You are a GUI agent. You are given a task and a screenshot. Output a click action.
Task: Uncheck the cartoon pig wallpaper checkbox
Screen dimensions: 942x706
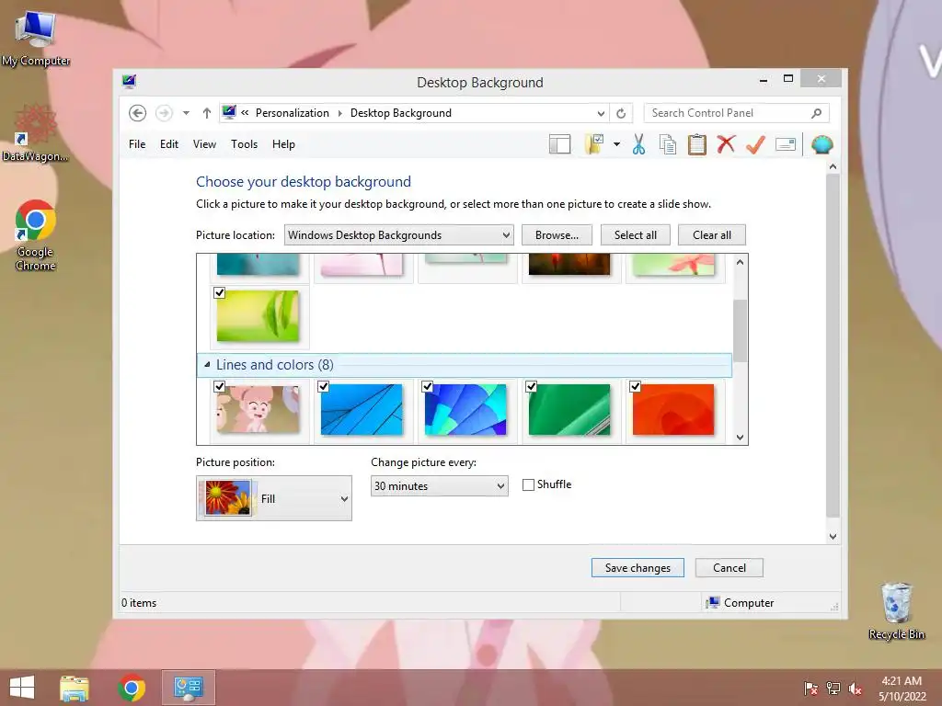point(219,387)
